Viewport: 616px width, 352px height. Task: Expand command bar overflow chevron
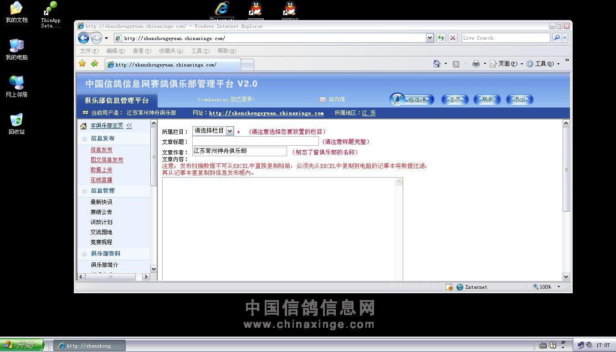(x=567, y=60)
